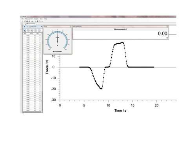Click the down arrow of the data table scrollbar
The image size is (196, 141).
[x=42, y=112]
